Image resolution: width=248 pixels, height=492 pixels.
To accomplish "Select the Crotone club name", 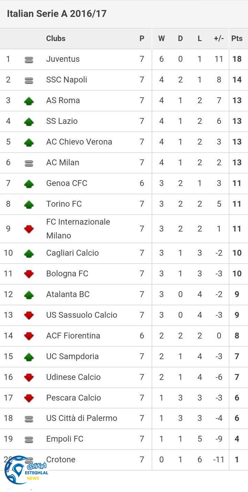I will [61, 460].
